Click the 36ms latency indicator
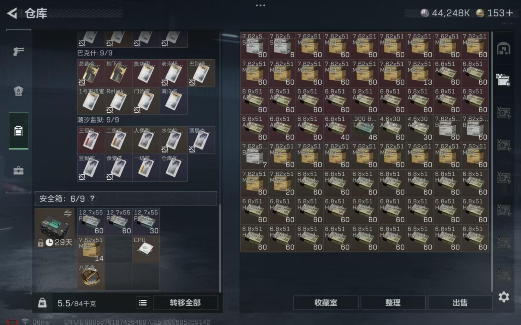 (41, 322)
